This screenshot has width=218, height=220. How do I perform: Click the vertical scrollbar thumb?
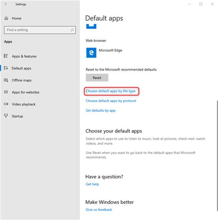[x=217, y=156]
